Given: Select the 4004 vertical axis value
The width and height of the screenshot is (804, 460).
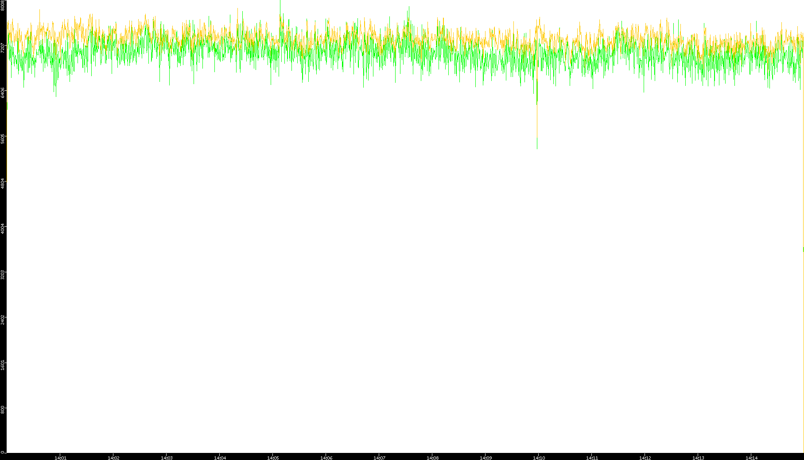Looking at the screenshot, I should point(3,229).
